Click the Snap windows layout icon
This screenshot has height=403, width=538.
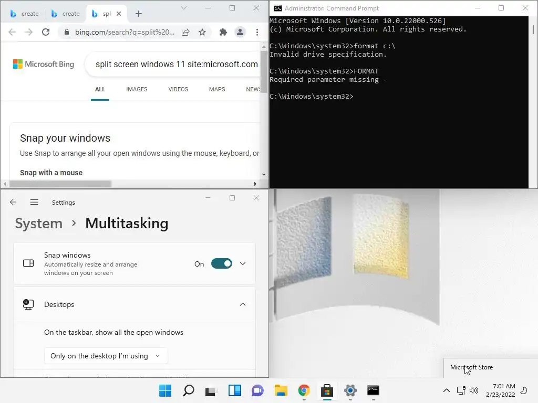click(x=28, y=263)
